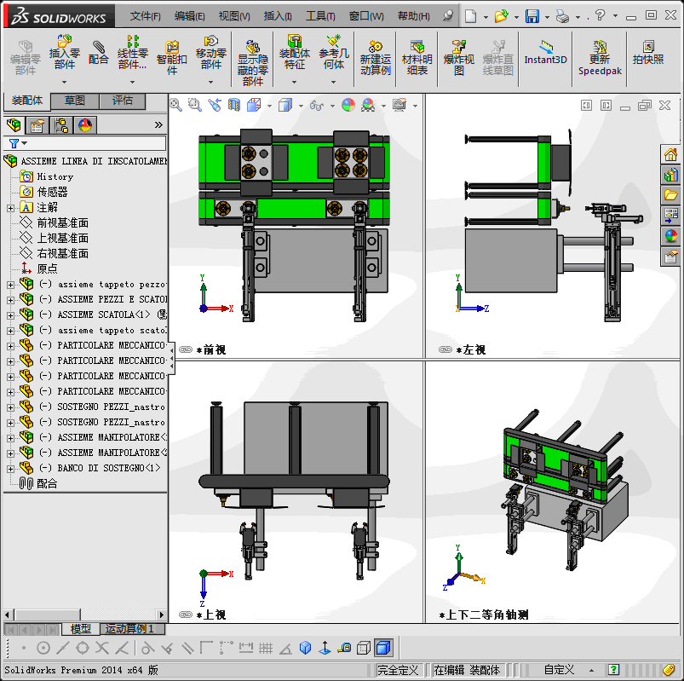Image resolution: width=684 pixels, height=681 pixels.
Task: Open Bill of Materials (材料明细表) tool
Action: click(x=417, y=58)
